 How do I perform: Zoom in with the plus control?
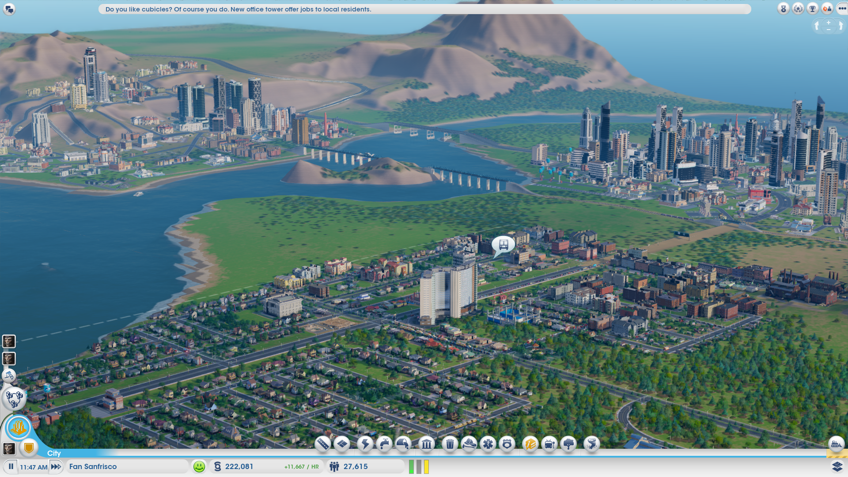(829, 23)
